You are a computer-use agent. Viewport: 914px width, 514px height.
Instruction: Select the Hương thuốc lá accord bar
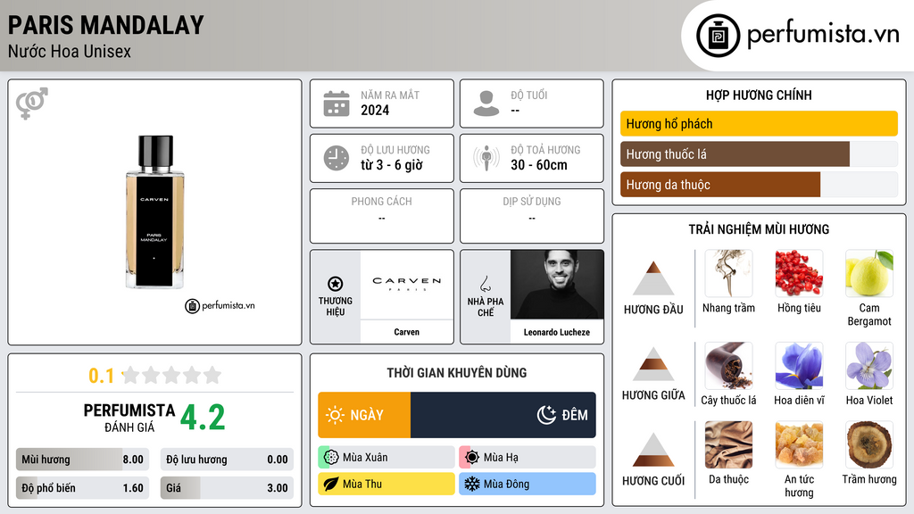pyautogui.click(x=759, y=153)
